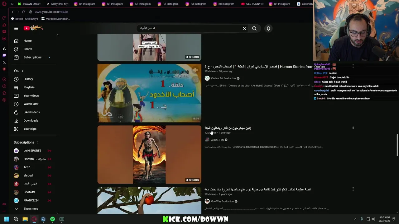Play the ASSALIHIN Shorts thumbnail
399x224 pixels.
click(x=149, y=155)
